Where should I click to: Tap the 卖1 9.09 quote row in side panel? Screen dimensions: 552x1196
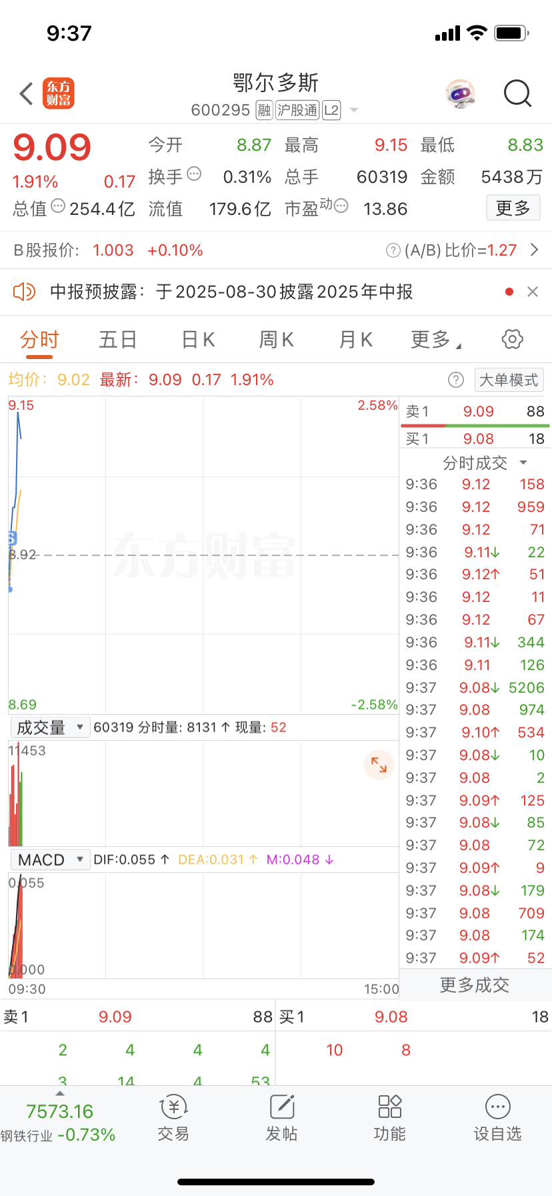tap(475, 411)
